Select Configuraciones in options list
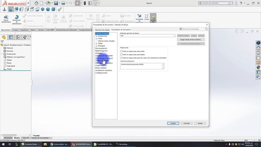Viewport: 261px width, 147px height. point(101,73)
